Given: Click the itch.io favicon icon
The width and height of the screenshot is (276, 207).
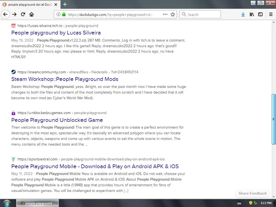Looking at the screenshot, I should (13, 26).
